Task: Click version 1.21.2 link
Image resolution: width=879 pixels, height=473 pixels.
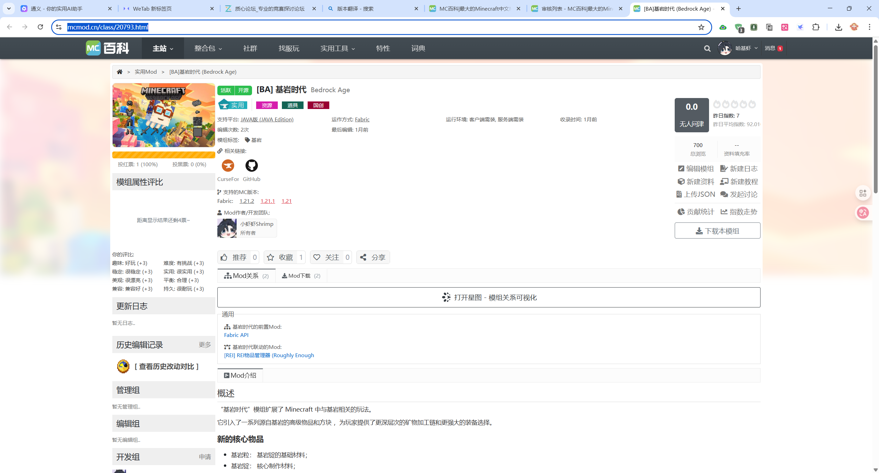Action: pyautogui.click(x=247, y=201)
